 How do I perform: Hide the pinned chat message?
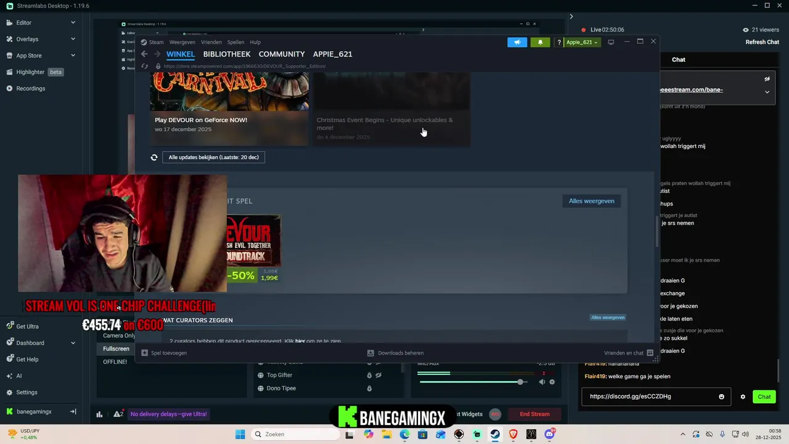[767, 79]
